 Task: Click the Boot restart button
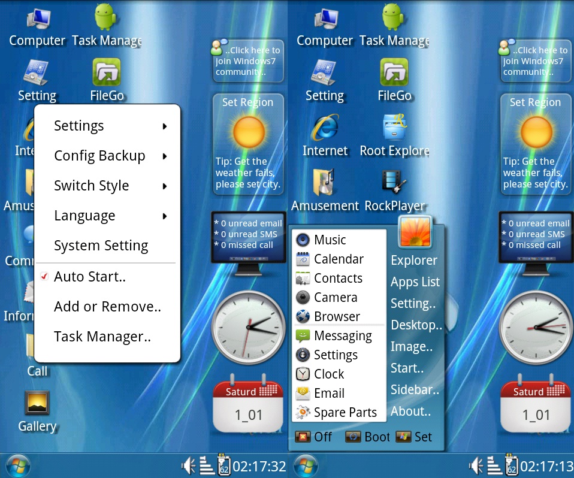pos(367,437)
